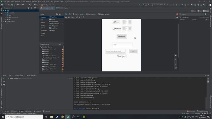Select the Common palette category
Viewport: 212px width, 119px height.
[x=43, y=17]
